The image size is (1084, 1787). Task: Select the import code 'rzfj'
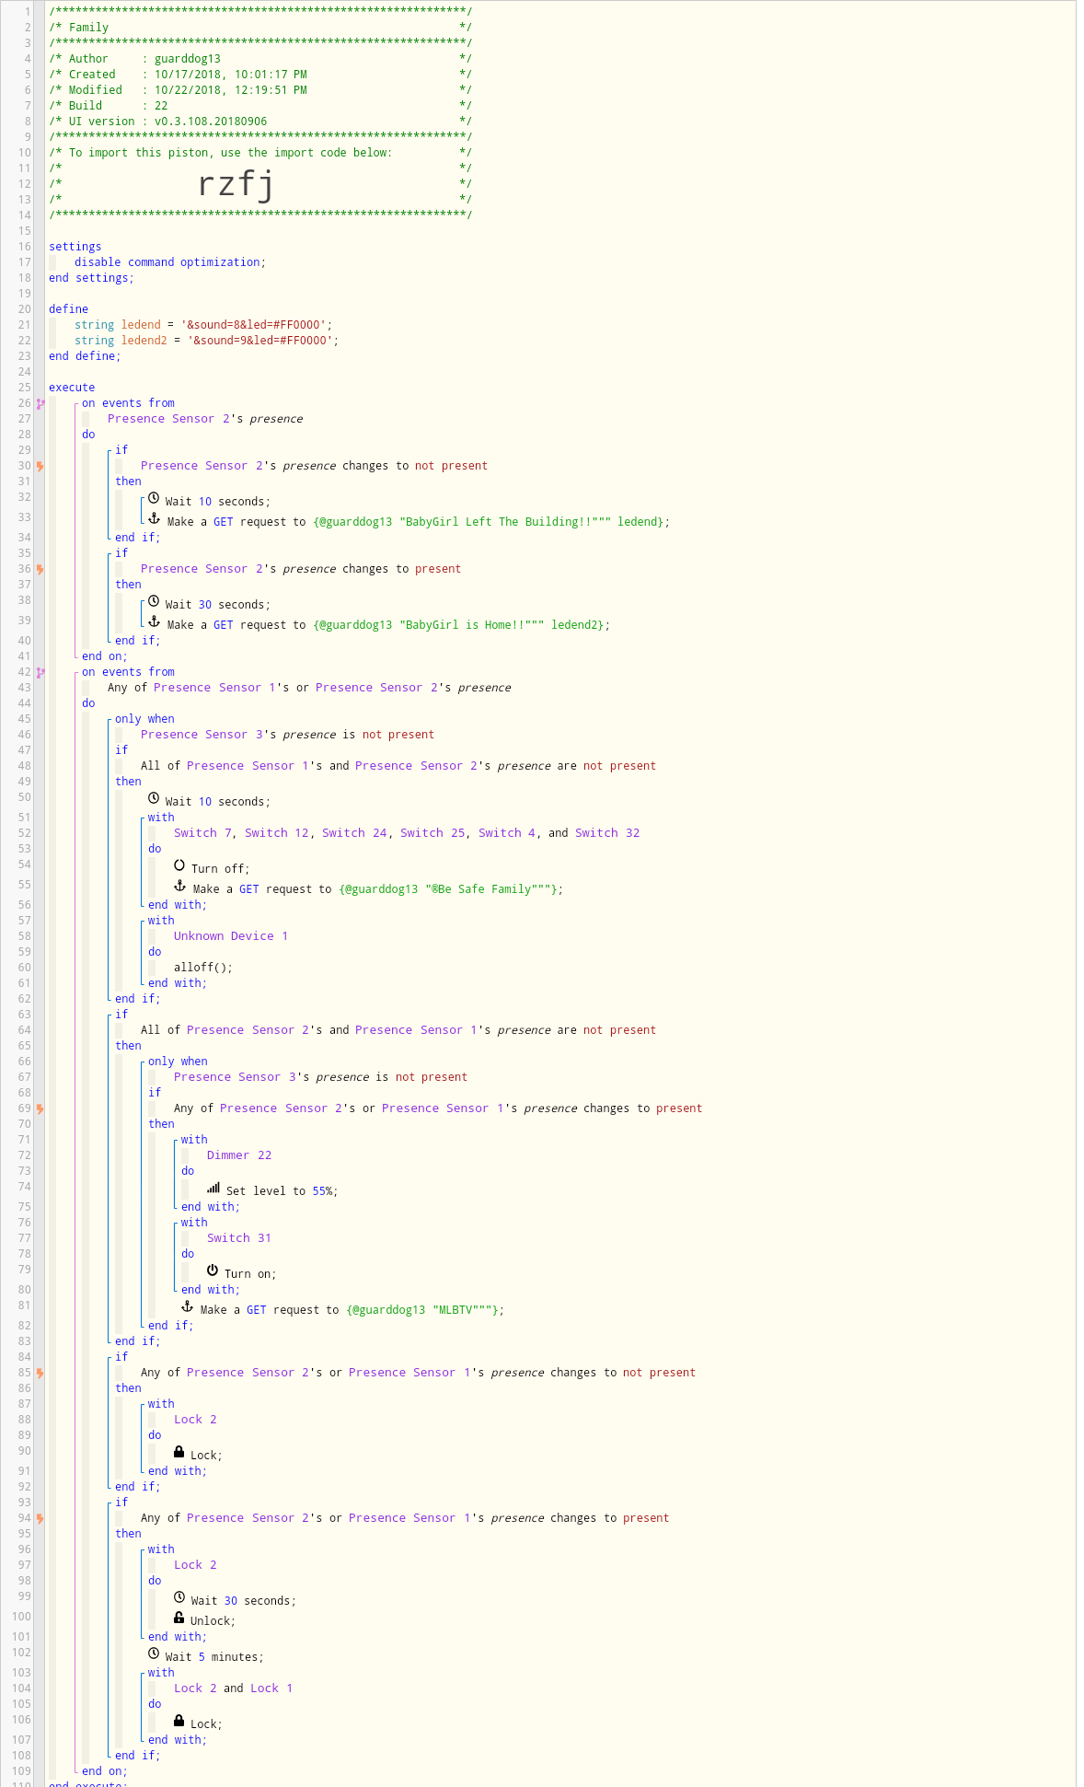236,185
